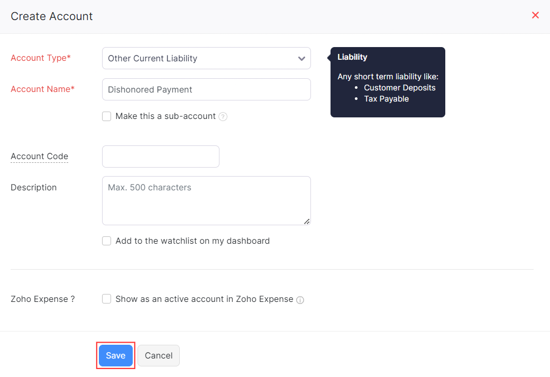
Task: Click the chevron inside the Account Type field
Action: (x=301, y=59)
